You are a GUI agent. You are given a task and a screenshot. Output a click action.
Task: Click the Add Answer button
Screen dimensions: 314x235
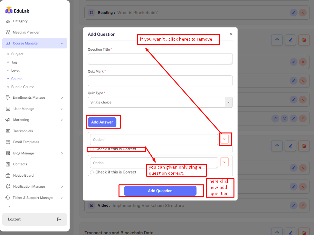(x=102, y=122)
